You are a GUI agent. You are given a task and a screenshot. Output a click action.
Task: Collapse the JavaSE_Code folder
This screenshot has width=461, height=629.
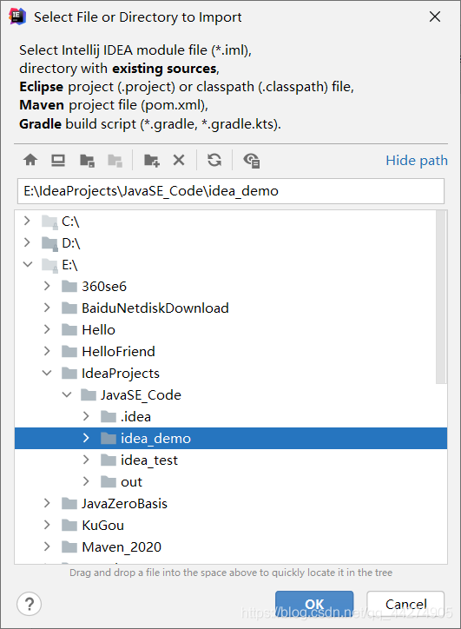[x=67, y=394]
